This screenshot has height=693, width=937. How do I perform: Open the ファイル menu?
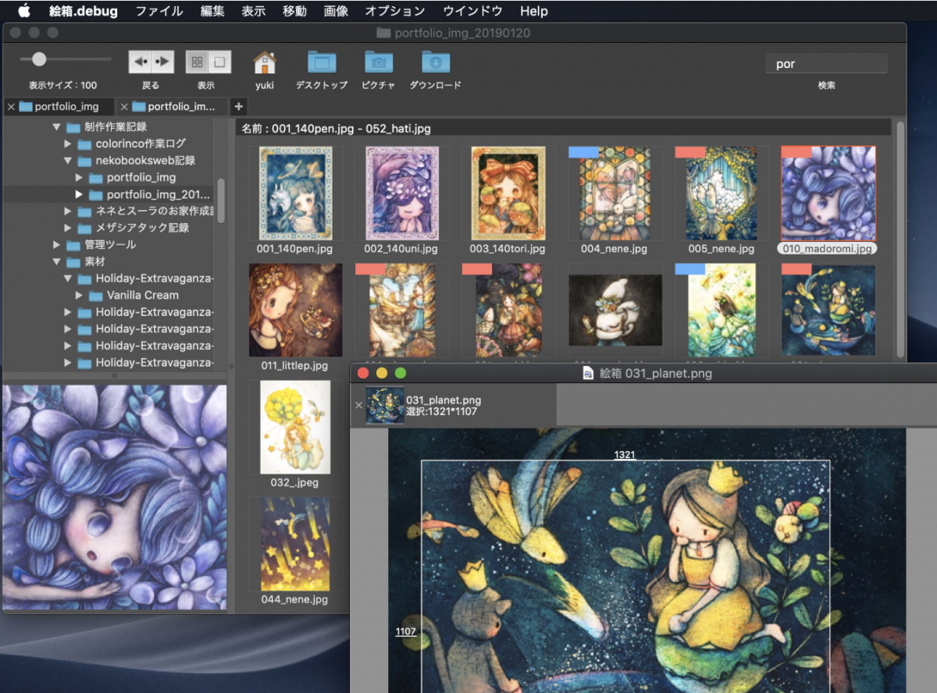coord(159,11)
